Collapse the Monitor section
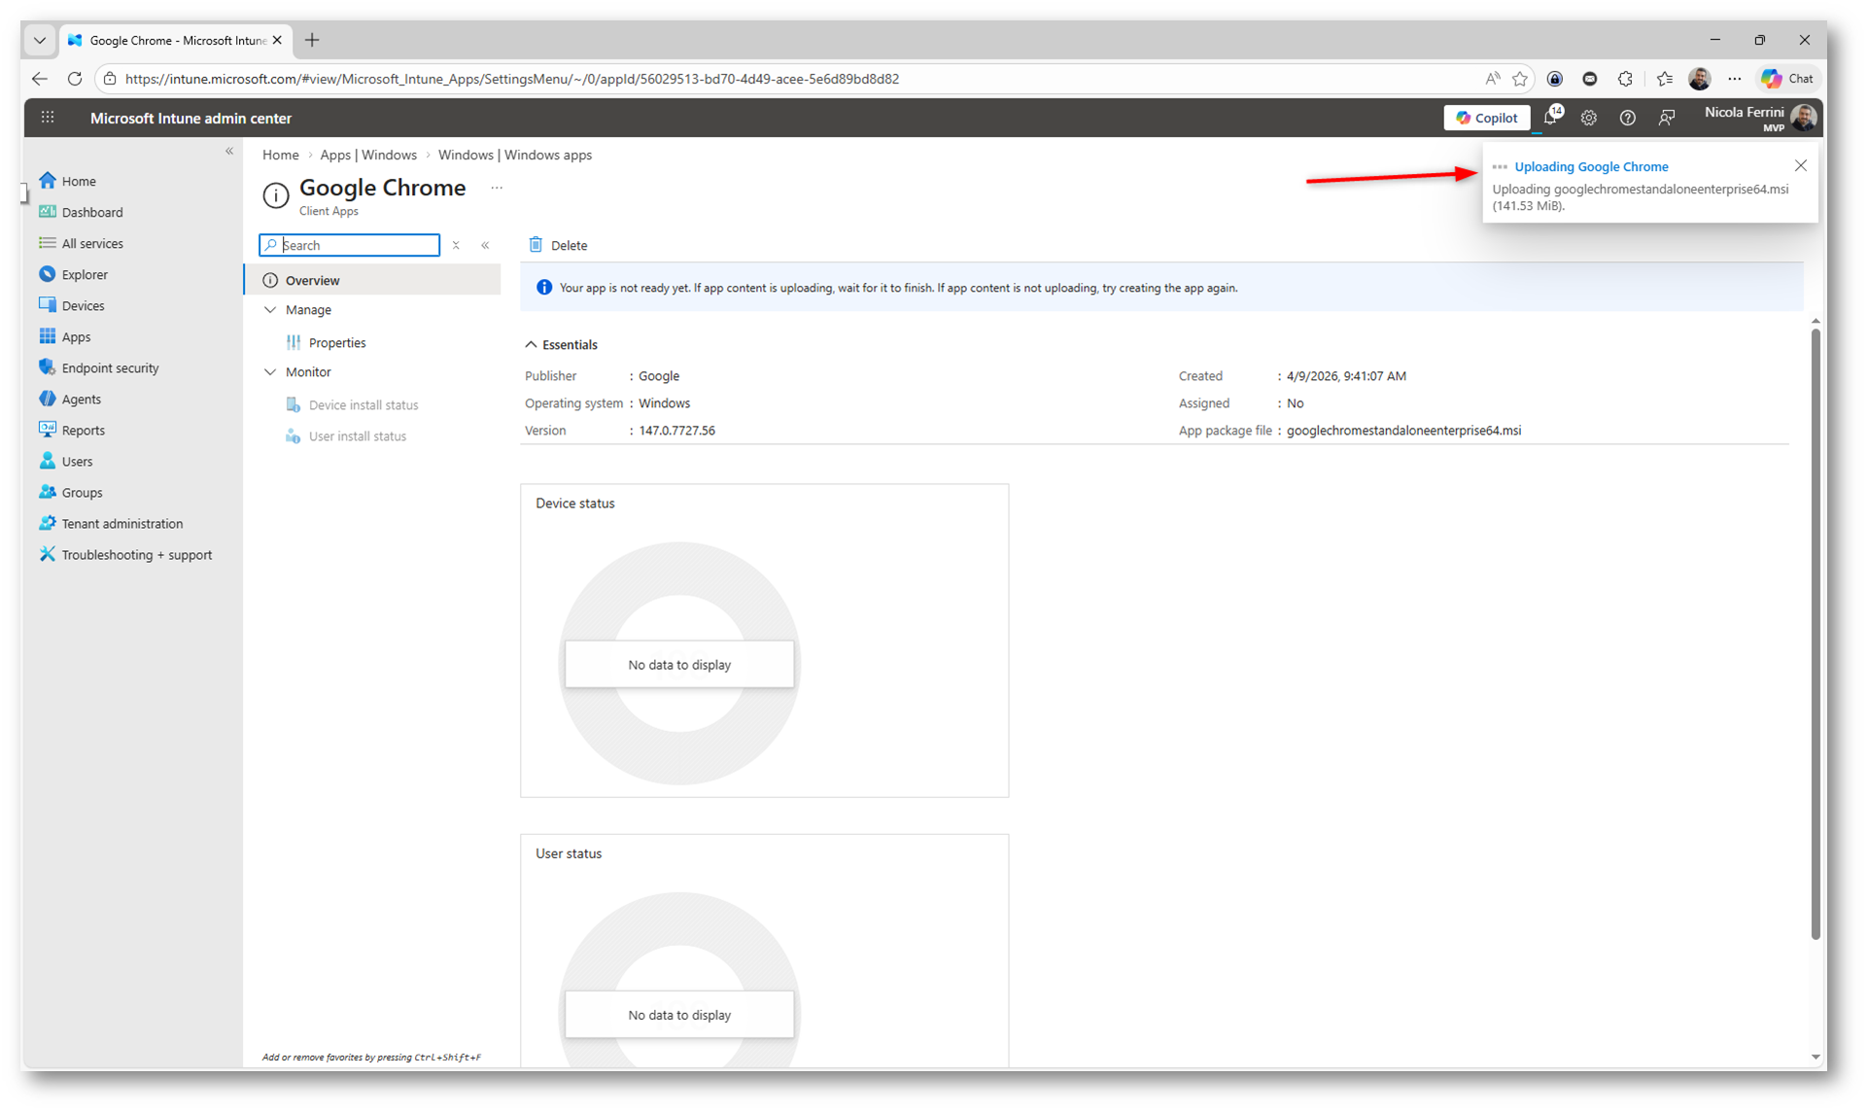Viewport: 1868px width, 1112px height. pyautogui.click(x=271, y=371)
